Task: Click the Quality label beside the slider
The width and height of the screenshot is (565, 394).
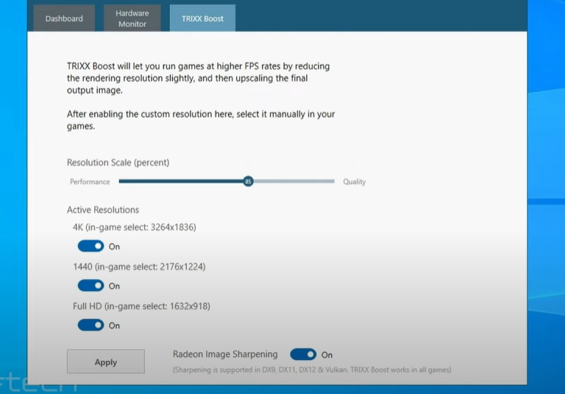Action: (354, 182)
